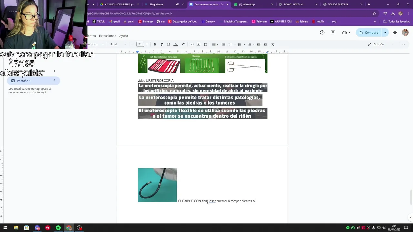Toggle italic formatting in the toolbar
This screenshot has height=232, width=413.
162,44
